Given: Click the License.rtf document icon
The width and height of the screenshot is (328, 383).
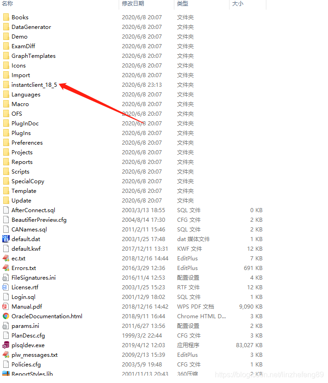Looking at the screenshot, I should (x=6, y=287).
